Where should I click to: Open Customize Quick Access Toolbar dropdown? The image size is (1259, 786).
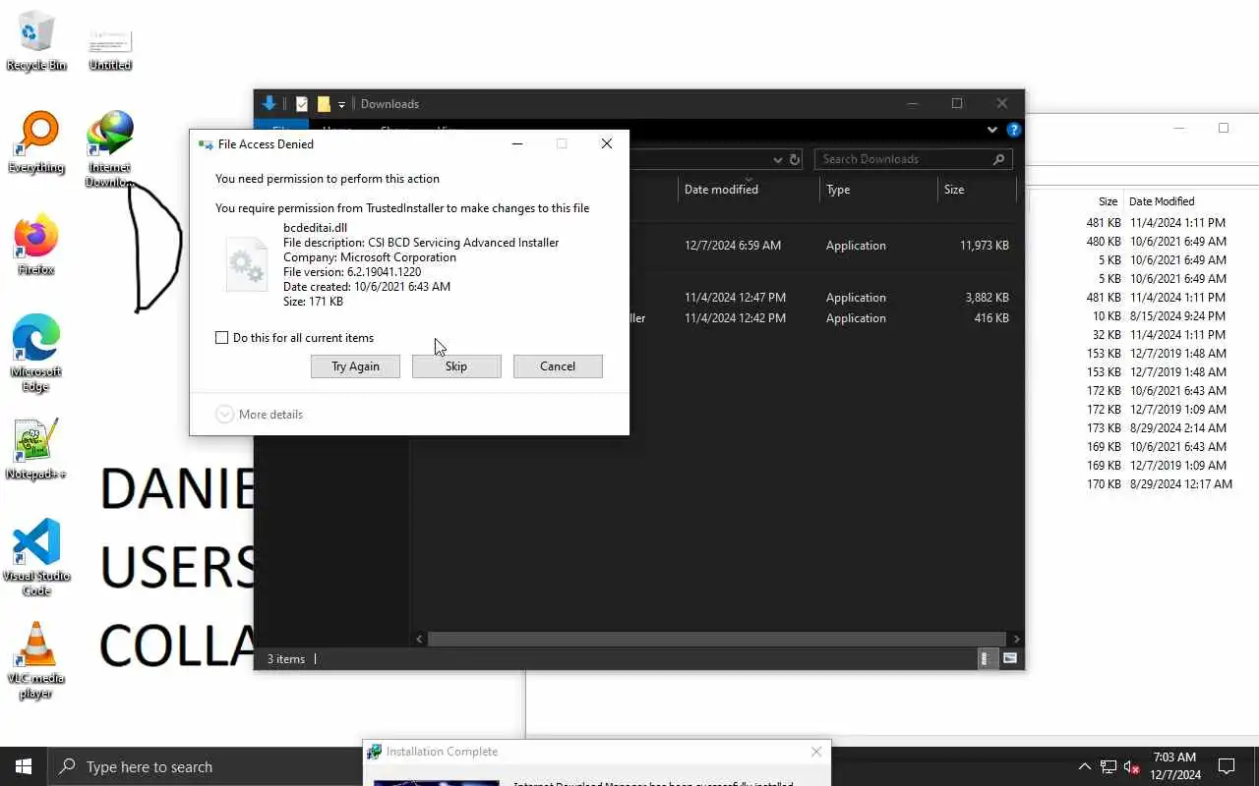[x=341, y=104]
